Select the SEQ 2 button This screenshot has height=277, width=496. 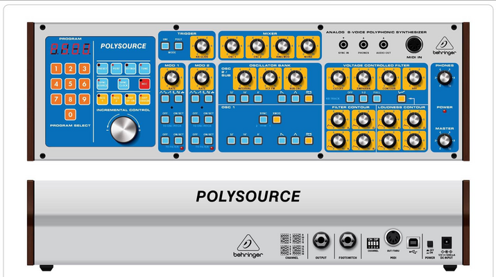[x=116, y=99]
